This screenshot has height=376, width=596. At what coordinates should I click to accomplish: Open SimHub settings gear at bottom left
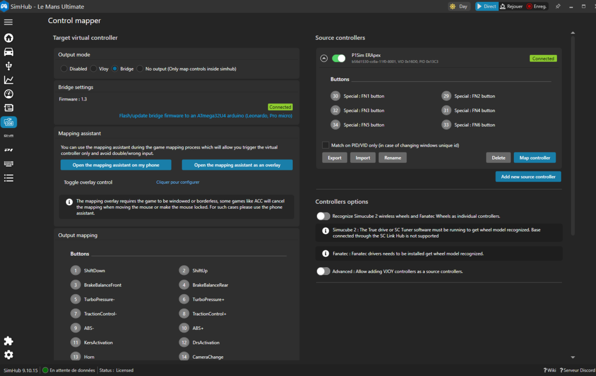[8, 355]
